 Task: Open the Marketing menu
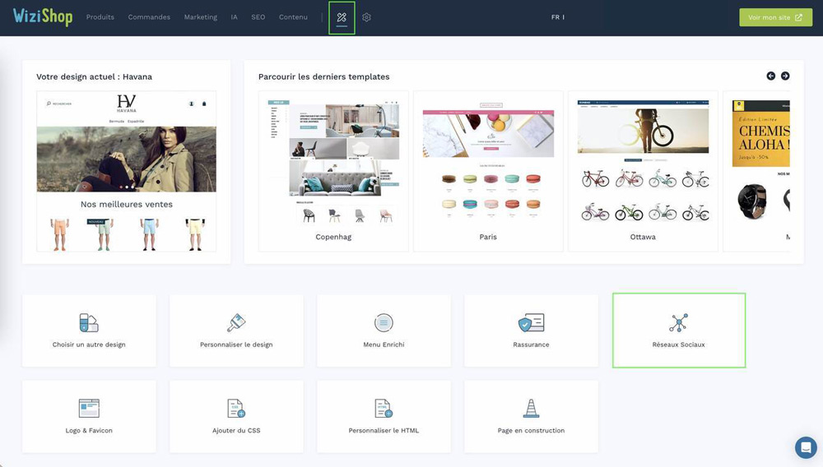tap(201, 17)
